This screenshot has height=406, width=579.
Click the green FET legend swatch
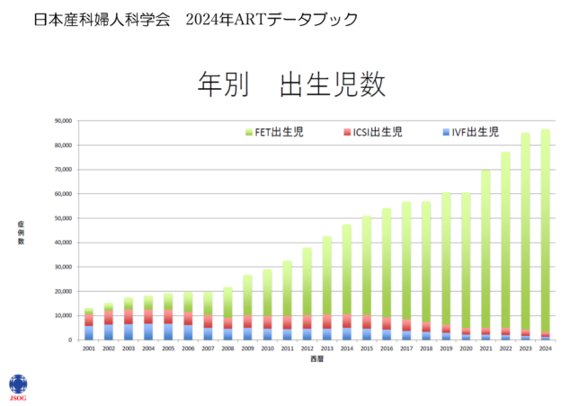click(249, 132)
